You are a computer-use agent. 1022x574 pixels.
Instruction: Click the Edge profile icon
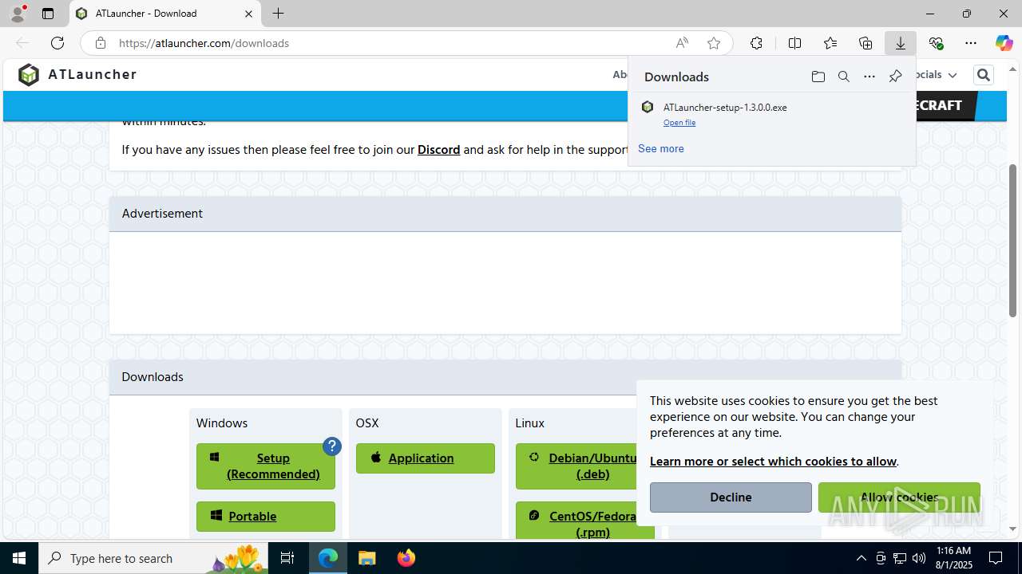[18, 14]
